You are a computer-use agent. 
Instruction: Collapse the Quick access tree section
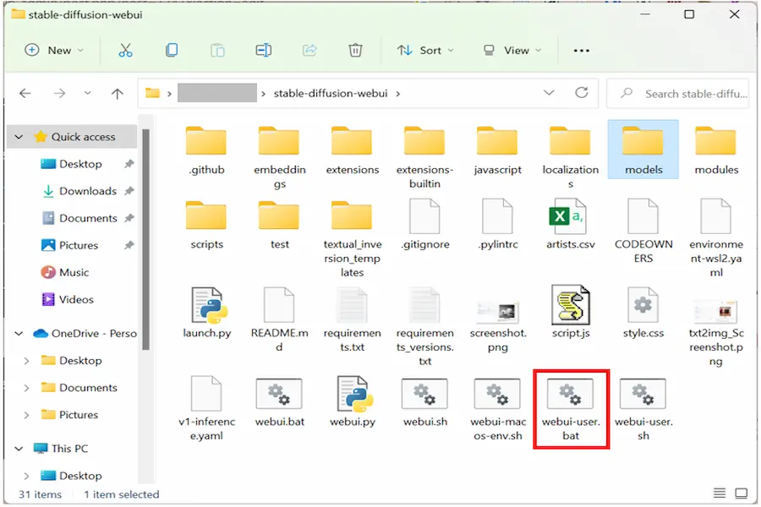point(19,137)
